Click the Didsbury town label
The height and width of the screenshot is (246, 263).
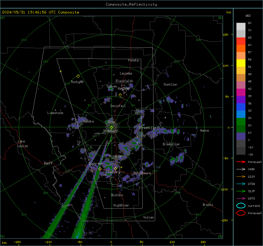click(110, 131)
